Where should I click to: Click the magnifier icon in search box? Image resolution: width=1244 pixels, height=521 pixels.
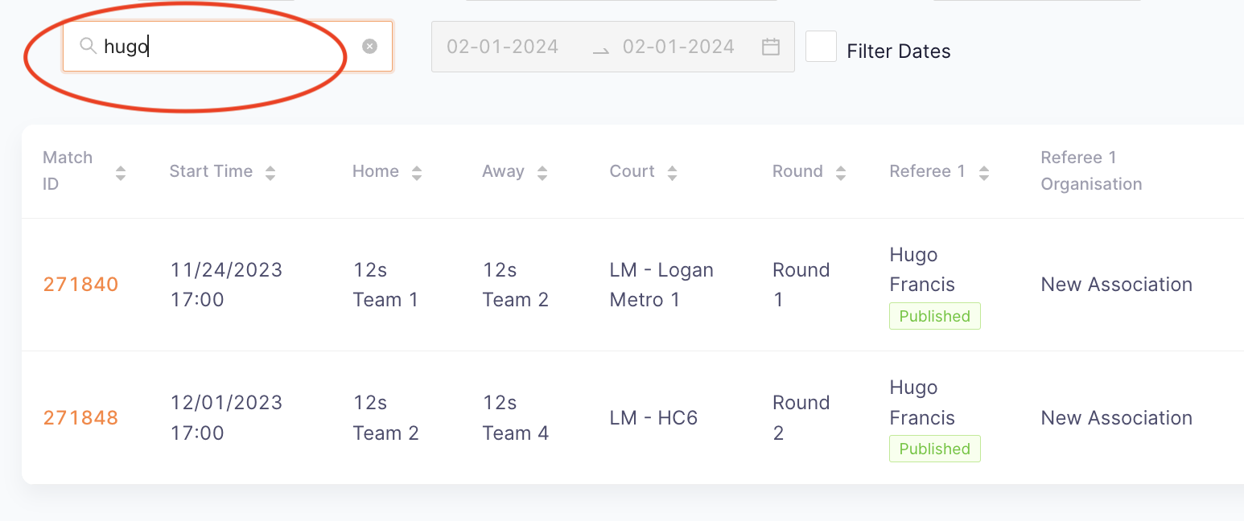pos(89,47)
